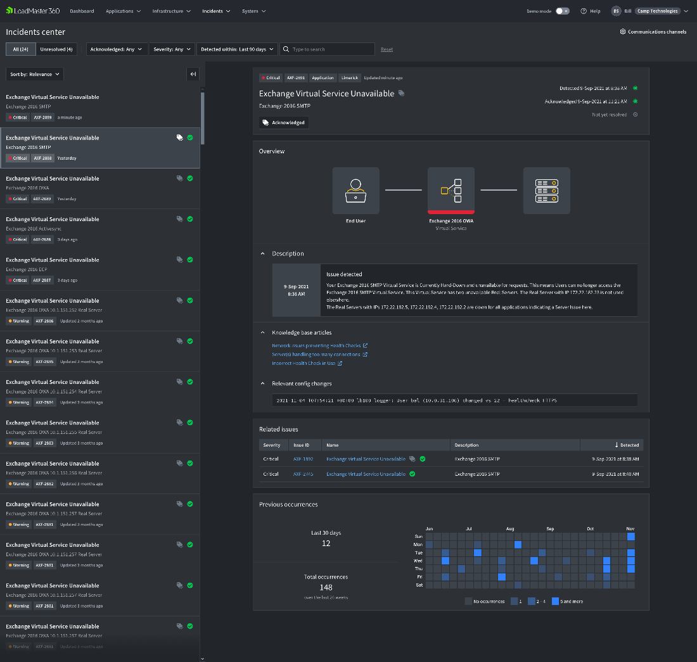Toggle the Demo mode switch

pos(562,11)
